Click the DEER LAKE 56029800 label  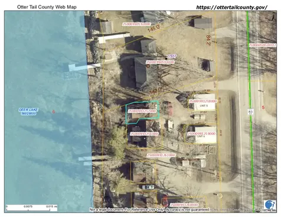(28, 112)
